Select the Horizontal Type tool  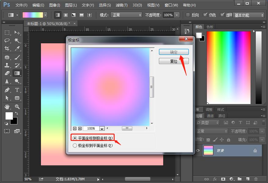(17, 90)
